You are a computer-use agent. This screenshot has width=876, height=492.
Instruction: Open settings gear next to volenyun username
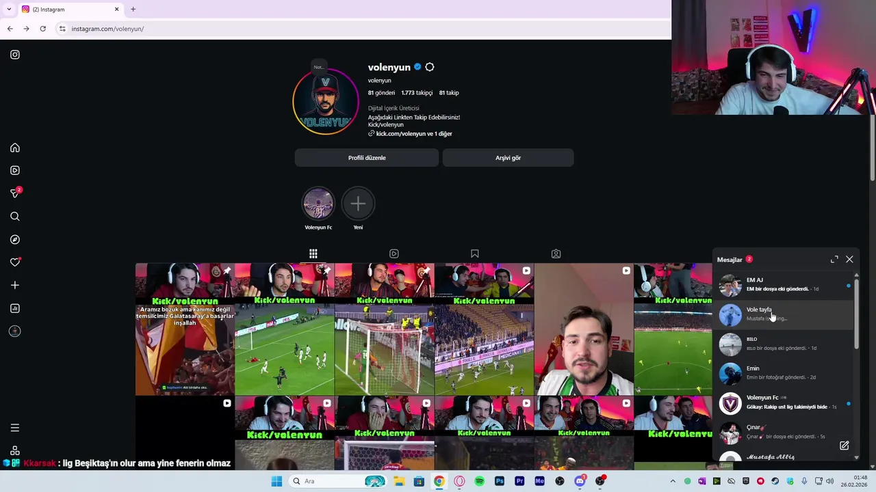430,67
